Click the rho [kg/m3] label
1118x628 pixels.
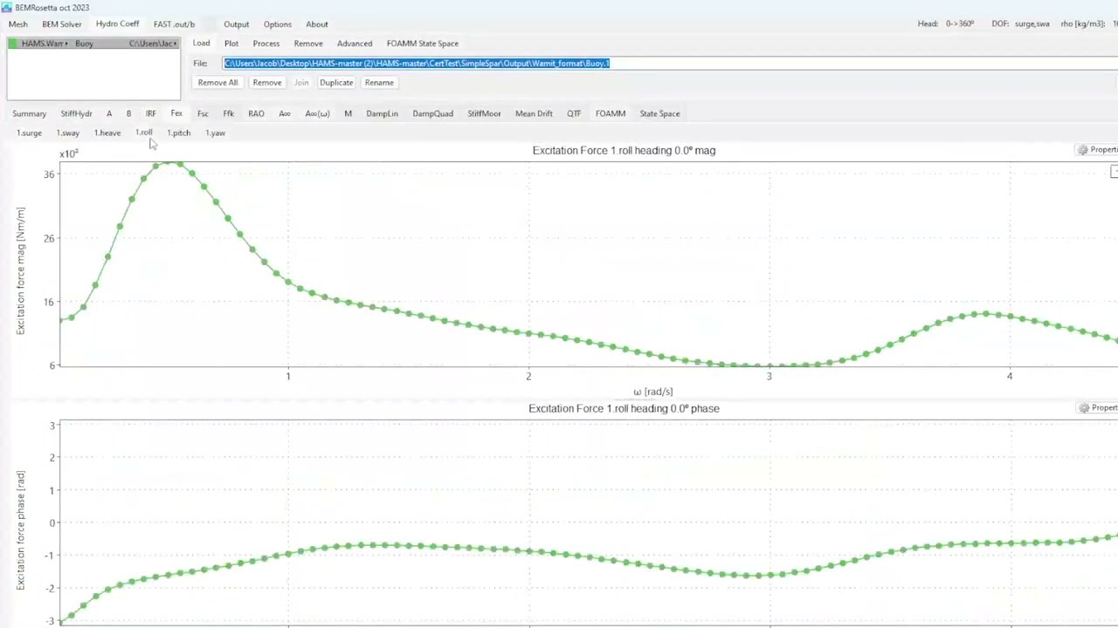(1083, 24)
